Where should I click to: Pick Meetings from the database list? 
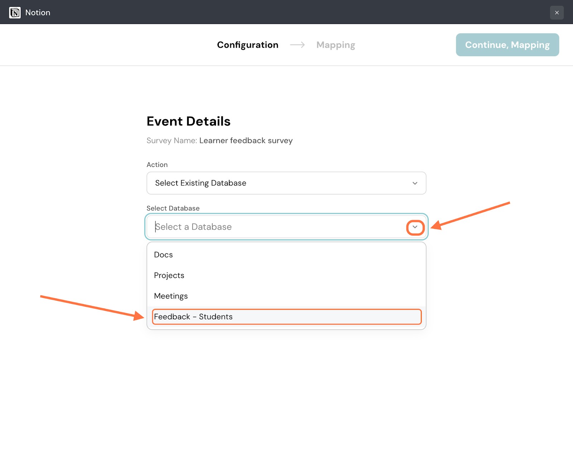(171, 296)
